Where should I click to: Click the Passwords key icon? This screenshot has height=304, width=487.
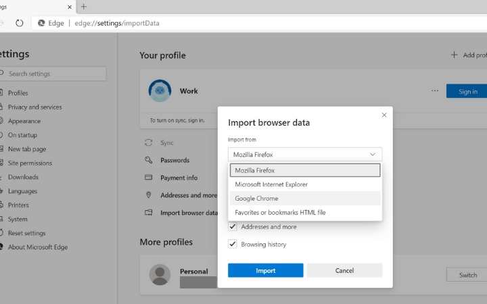point(148,160)
